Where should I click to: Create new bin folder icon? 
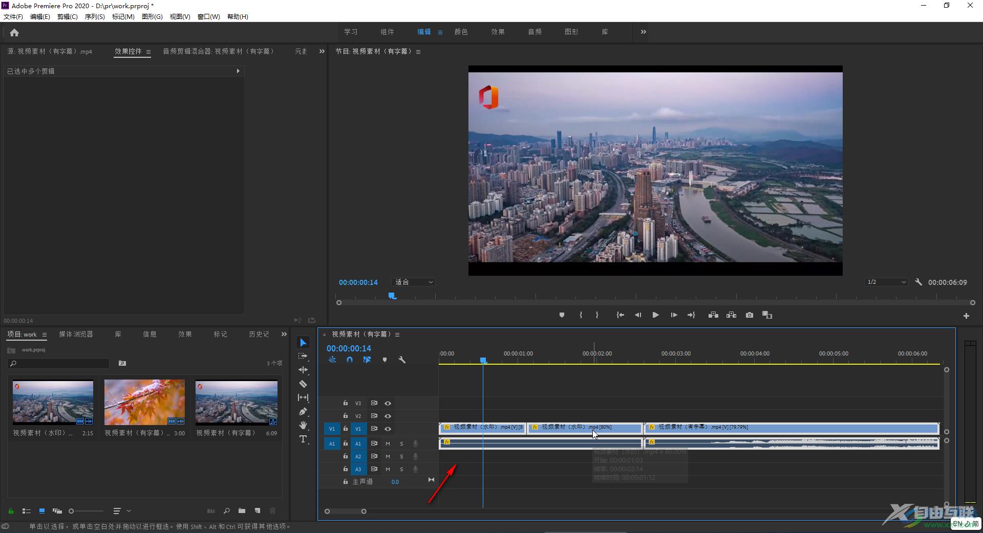[242, 510]
